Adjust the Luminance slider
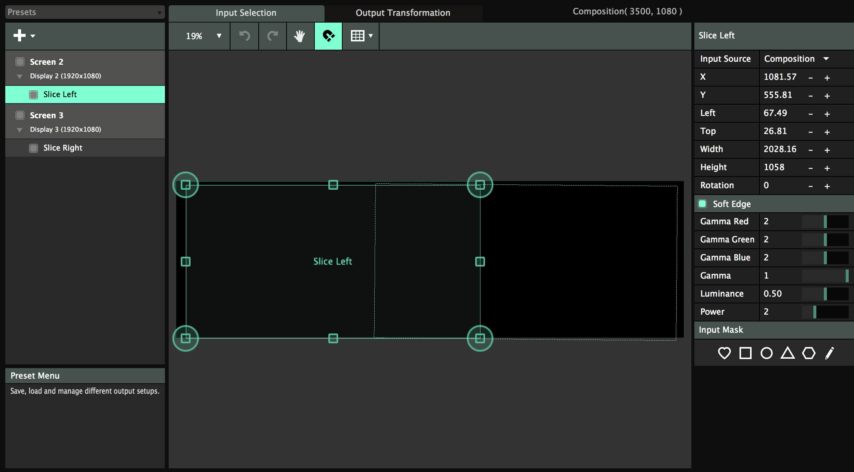 coord(825,294)
